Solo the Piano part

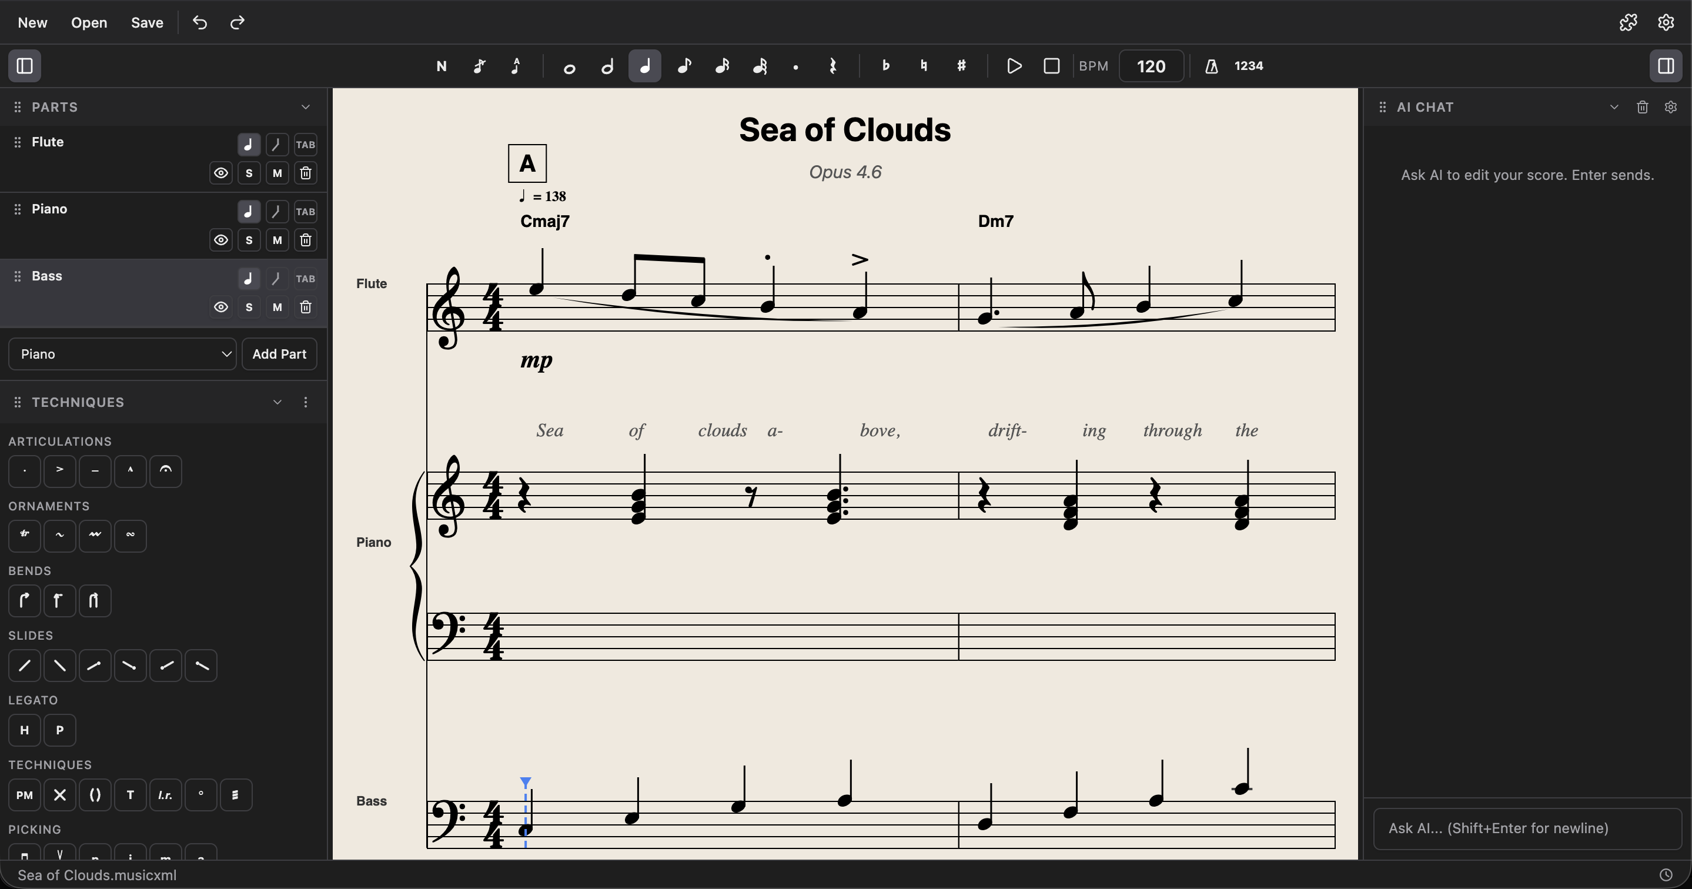(x=249, y=240)
